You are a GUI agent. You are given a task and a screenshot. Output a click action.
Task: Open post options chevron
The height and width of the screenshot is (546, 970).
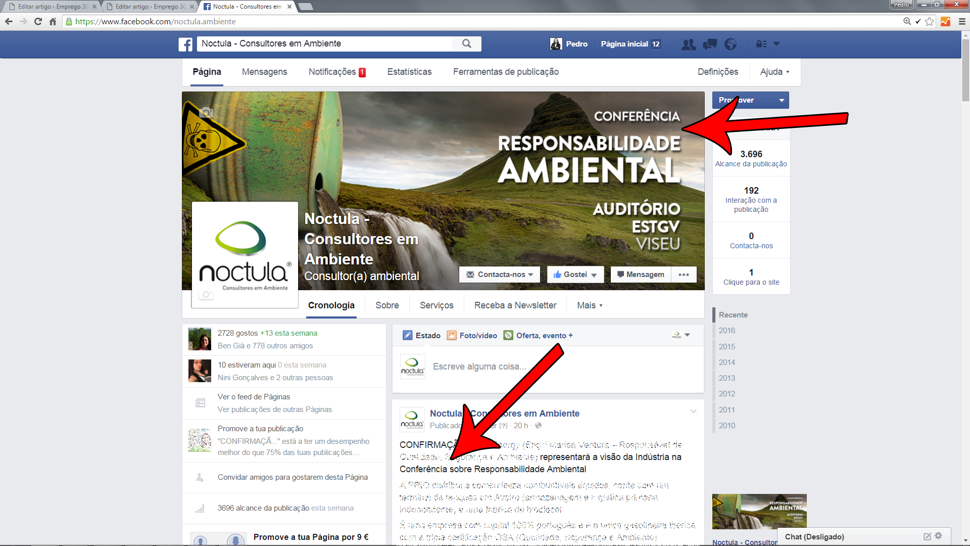pyautogui.click(x=693, y=412)
